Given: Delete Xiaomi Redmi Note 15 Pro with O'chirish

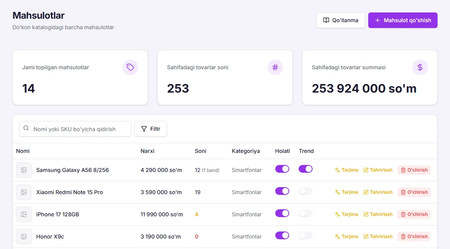Looking at the screenshot, I should click(x=414, y=192).
